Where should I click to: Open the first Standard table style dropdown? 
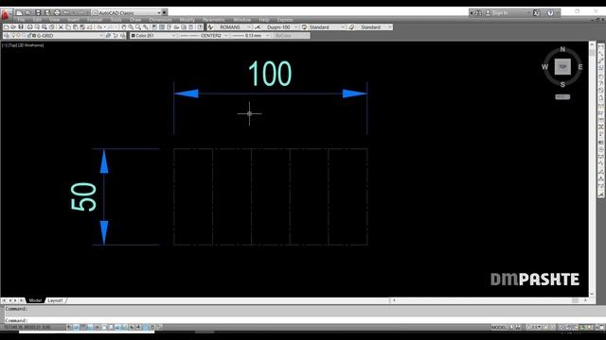click(343, 27)
